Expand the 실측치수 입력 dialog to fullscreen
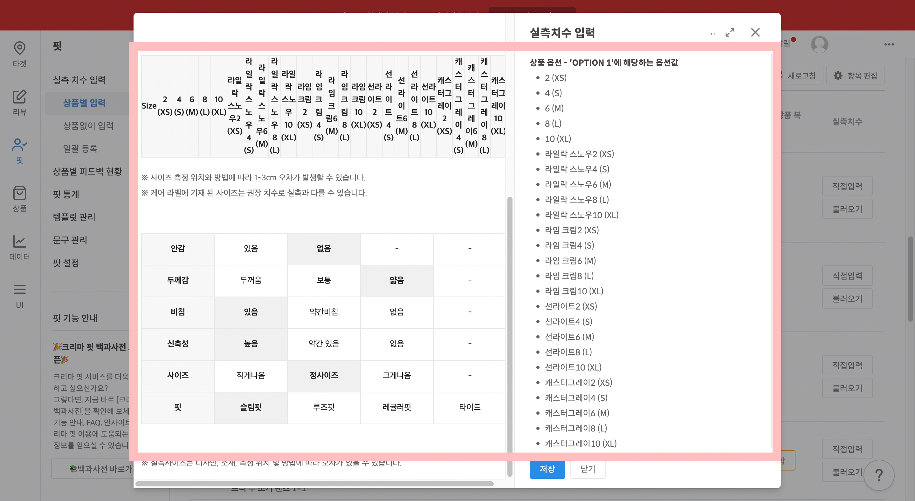The image size is (915, 501). 730,33
